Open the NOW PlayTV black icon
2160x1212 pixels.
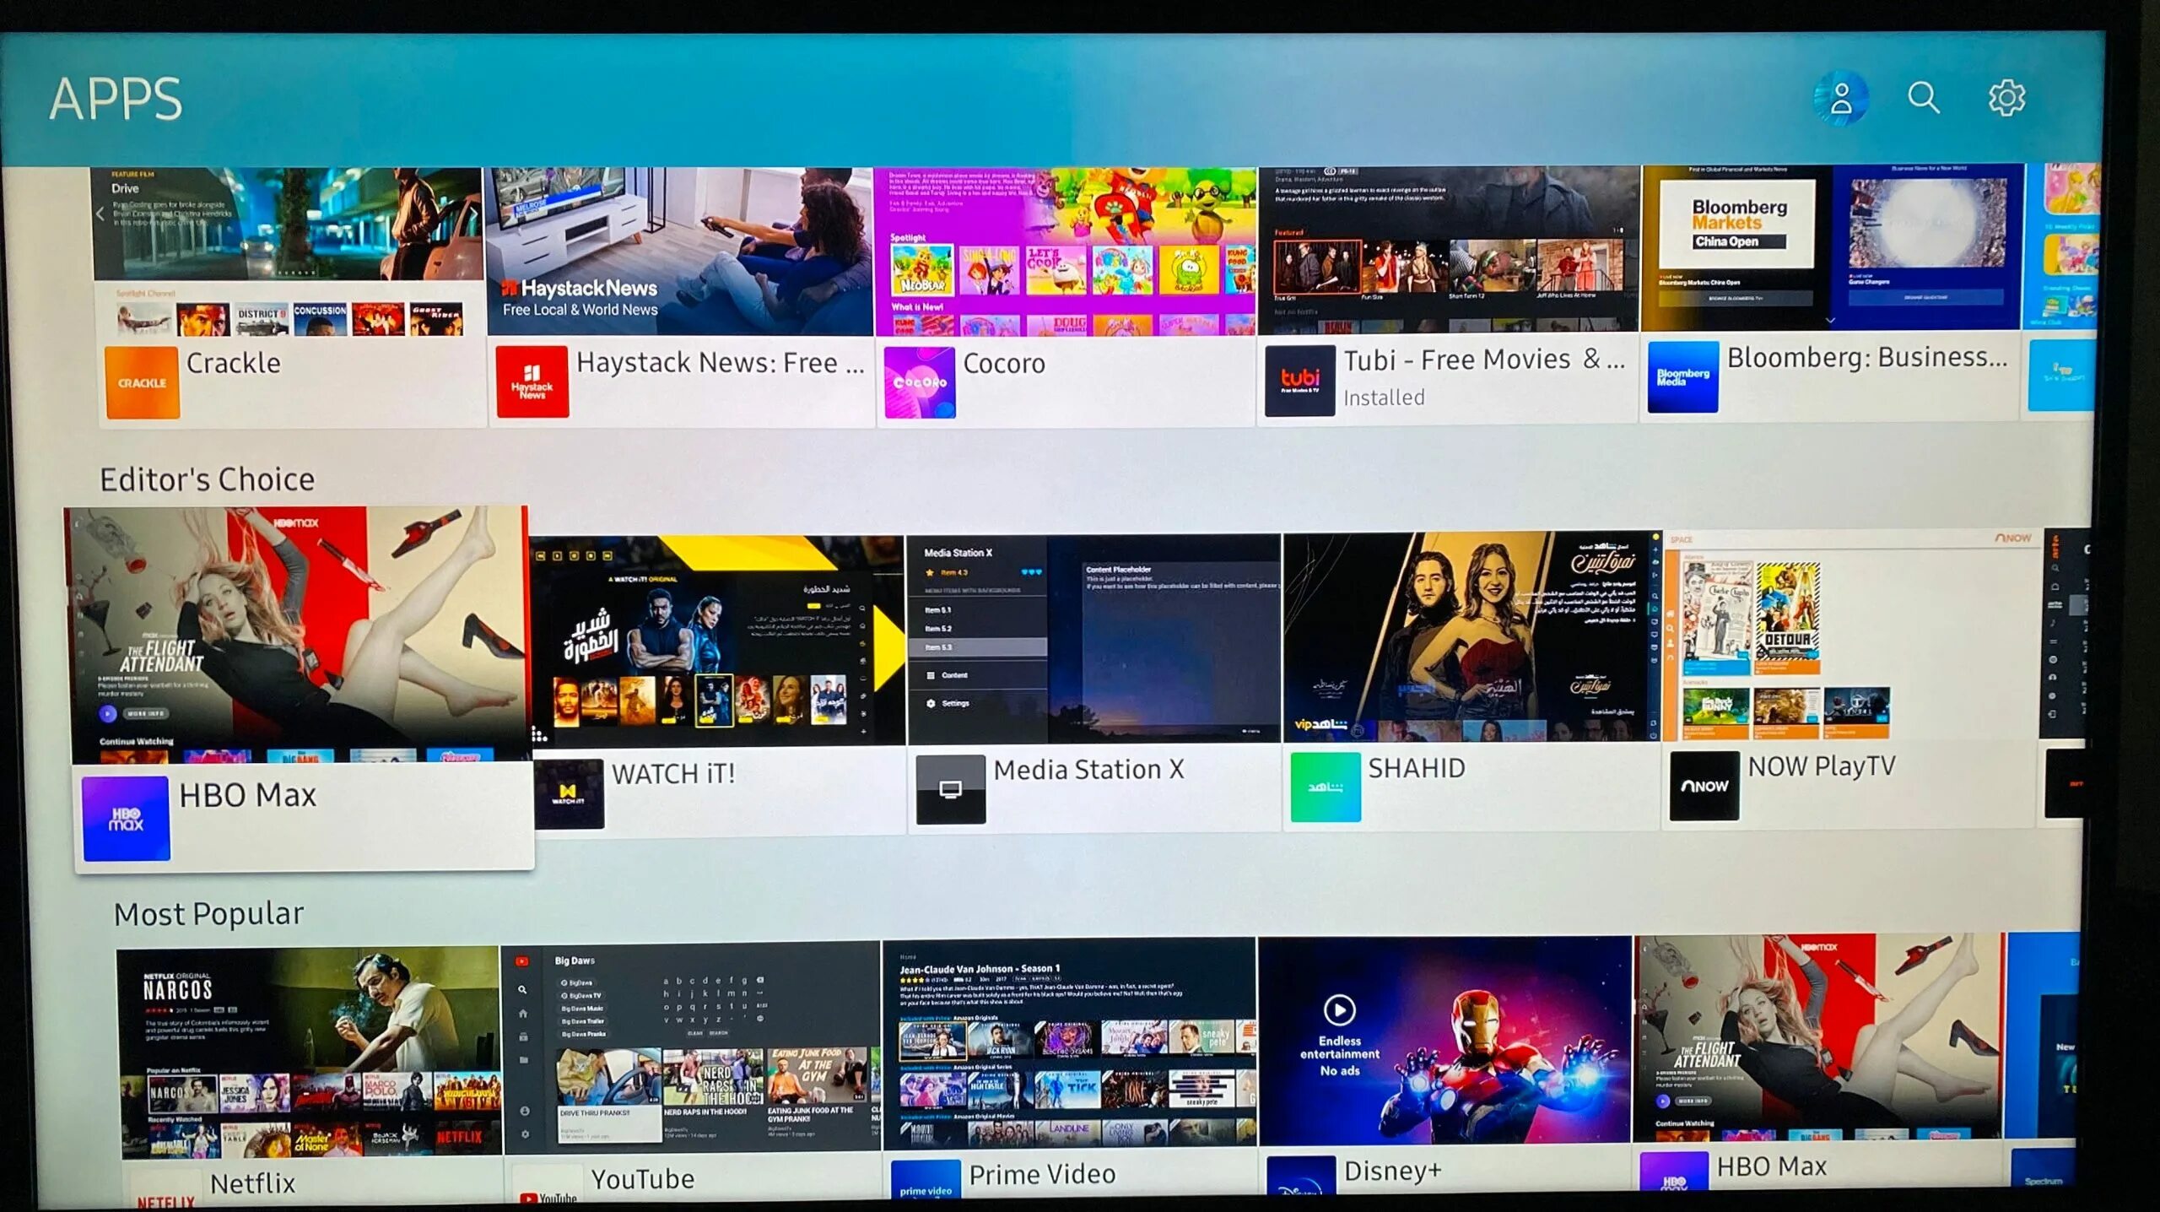(1704, 786)
